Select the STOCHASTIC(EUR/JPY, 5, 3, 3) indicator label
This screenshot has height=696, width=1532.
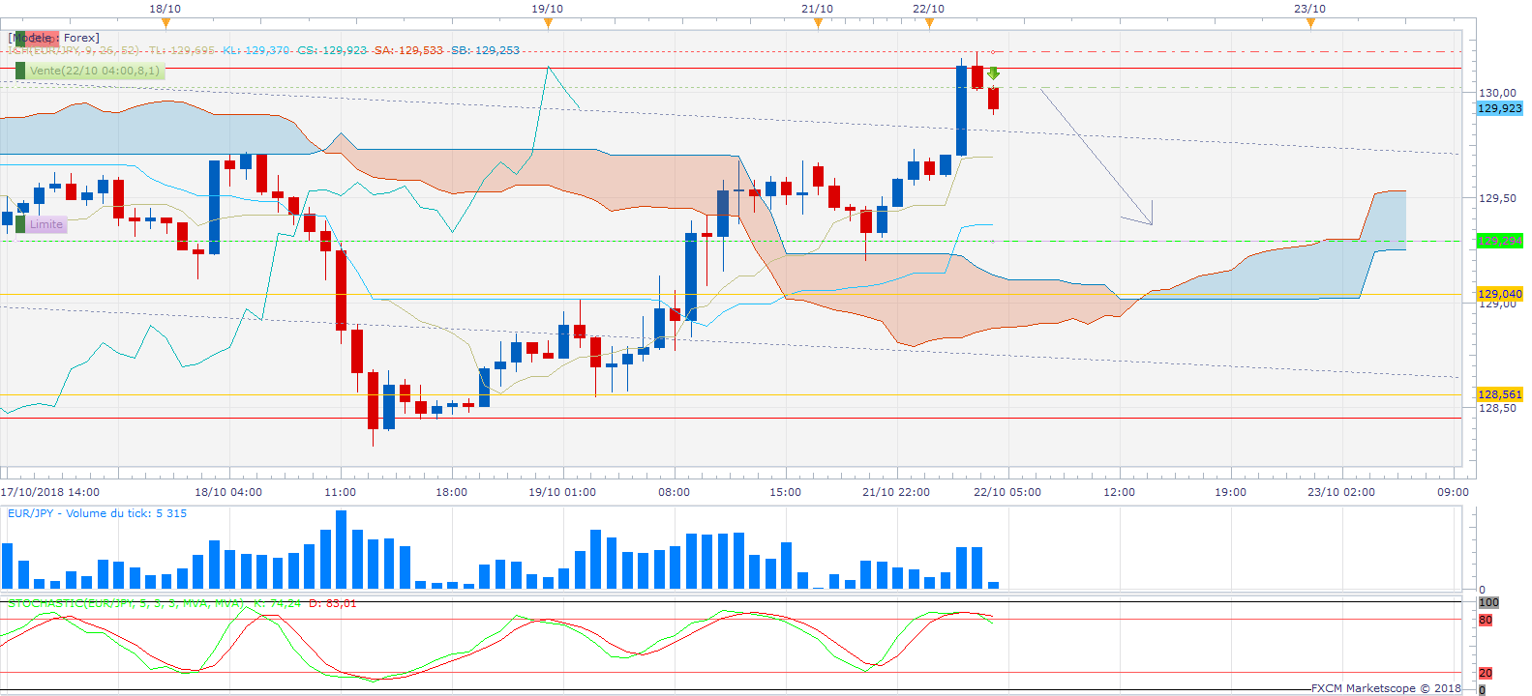click(126, 603)
